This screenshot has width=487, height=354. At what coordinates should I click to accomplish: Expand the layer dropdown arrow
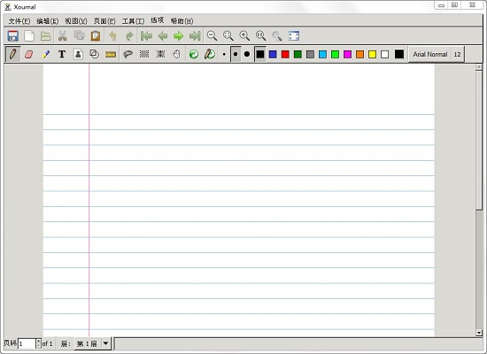(105, 343)
